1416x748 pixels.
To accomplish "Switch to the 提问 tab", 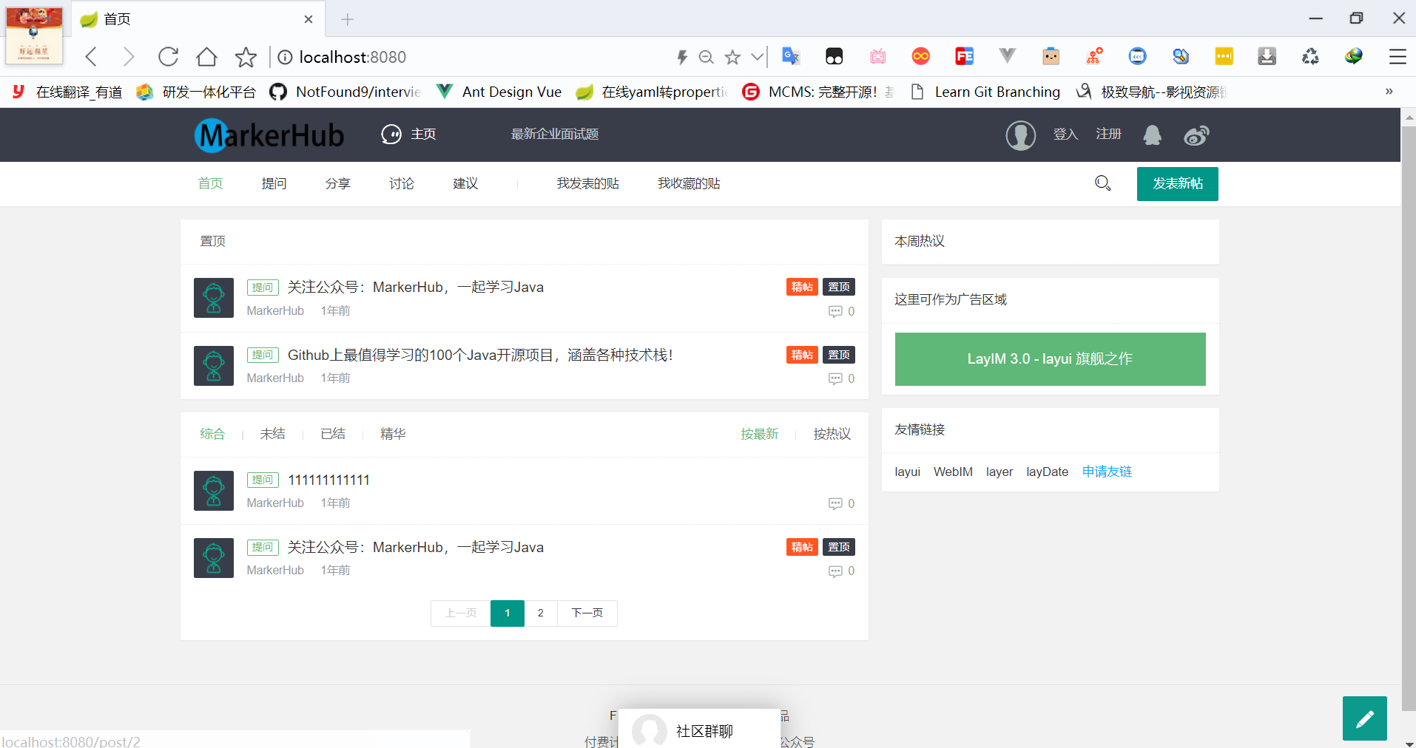I will (x=274, y=183).
